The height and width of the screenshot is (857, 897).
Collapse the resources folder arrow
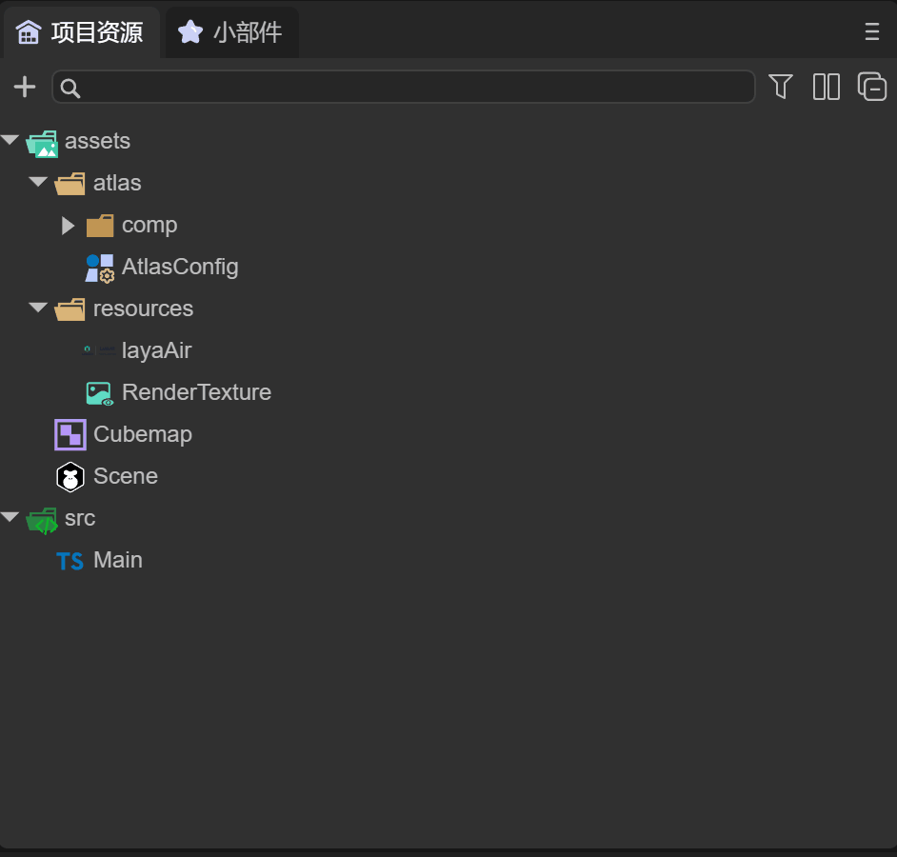(x=38, y=309)
